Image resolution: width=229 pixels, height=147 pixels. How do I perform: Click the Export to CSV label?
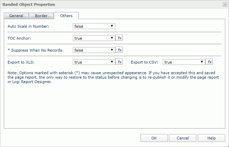tap(144, 62)
